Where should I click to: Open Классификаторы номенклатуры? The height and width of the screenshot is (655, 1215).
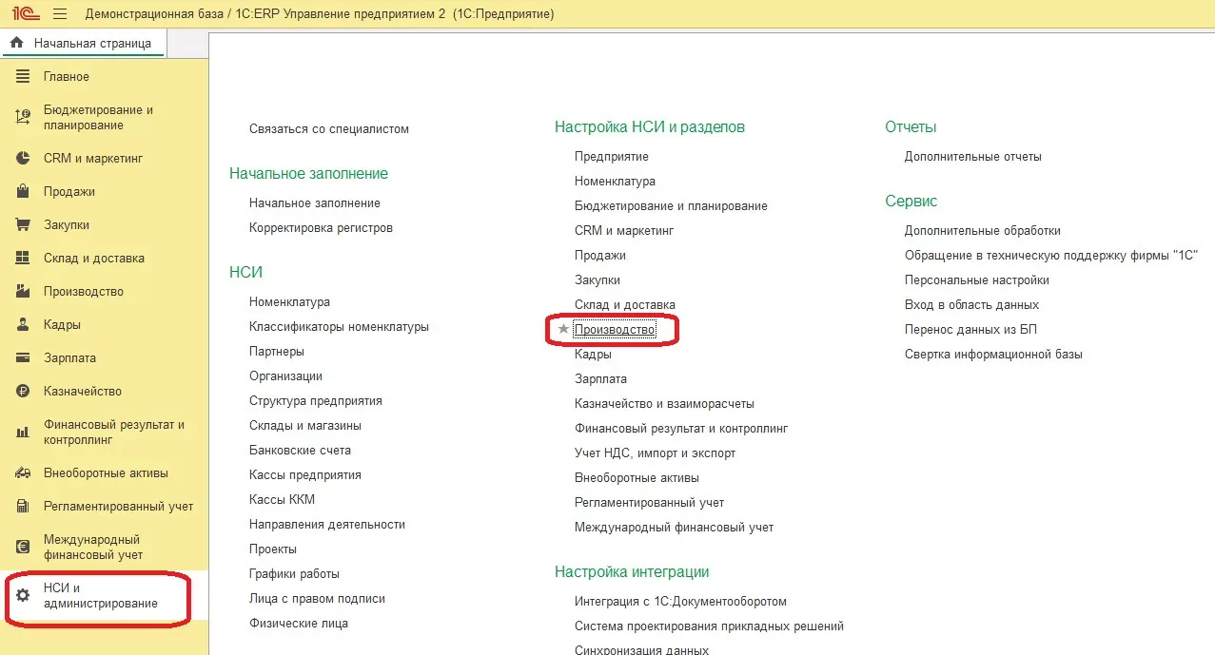[339, 326]
